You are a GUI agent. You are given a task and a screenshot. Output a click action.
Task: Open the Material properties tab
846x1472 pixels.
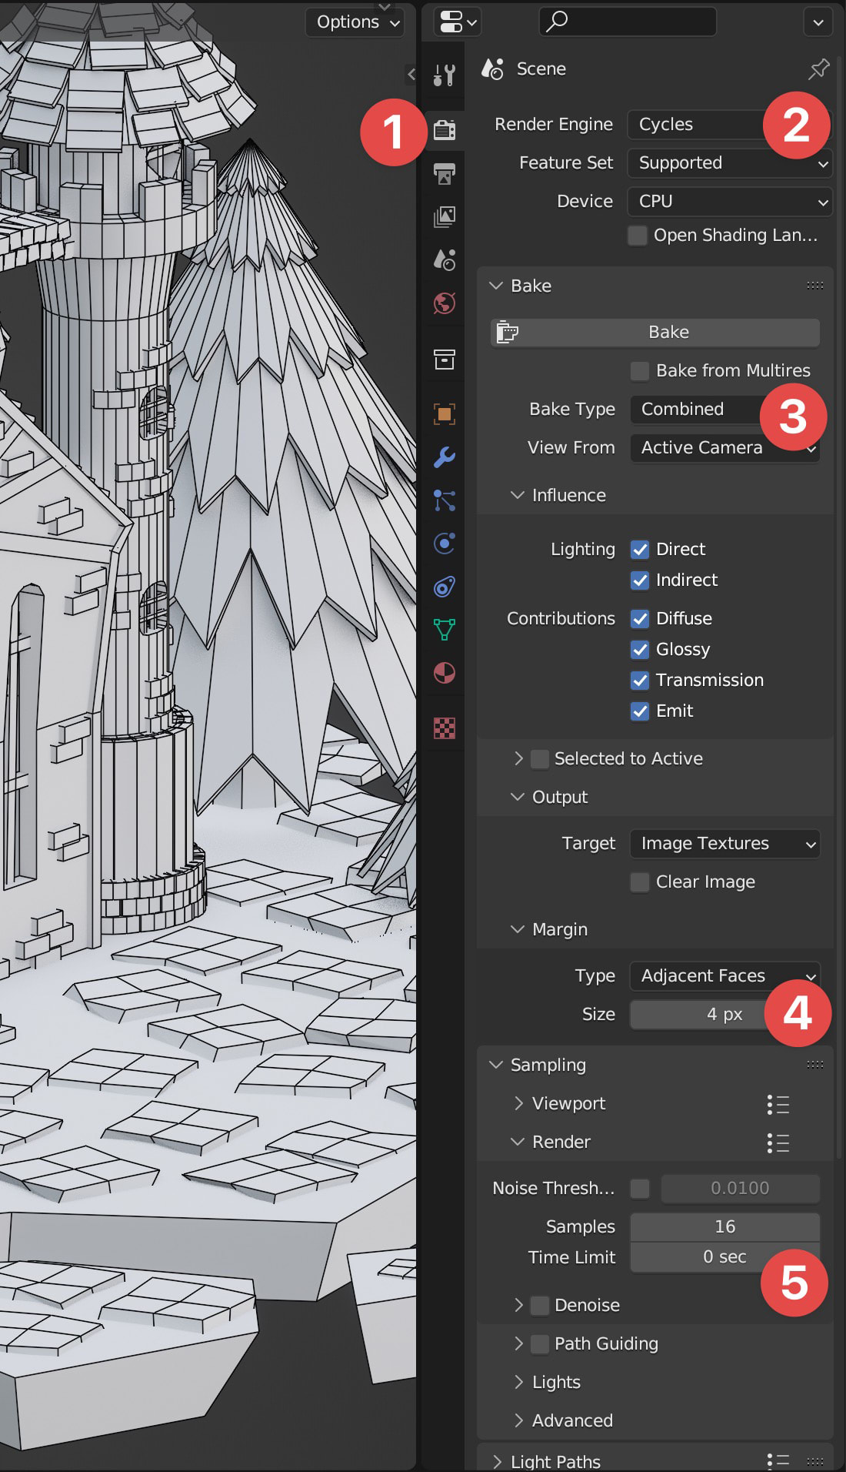point(445,673)
